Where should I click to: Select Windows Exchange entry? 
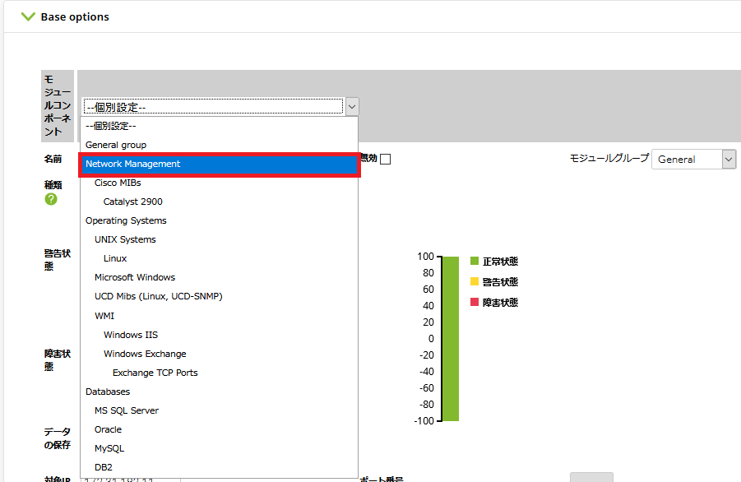(219, 354)
